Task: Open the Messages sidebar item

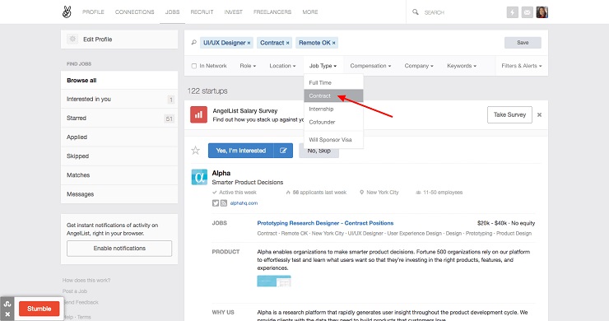Action: (119, 194)
